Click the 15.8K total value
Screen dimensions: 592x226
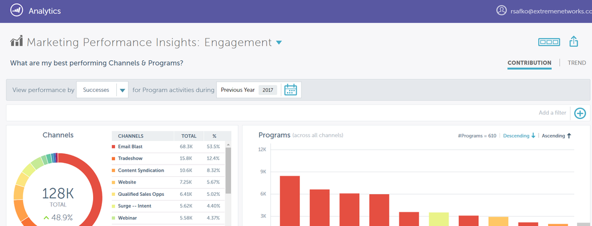[185, 159]
